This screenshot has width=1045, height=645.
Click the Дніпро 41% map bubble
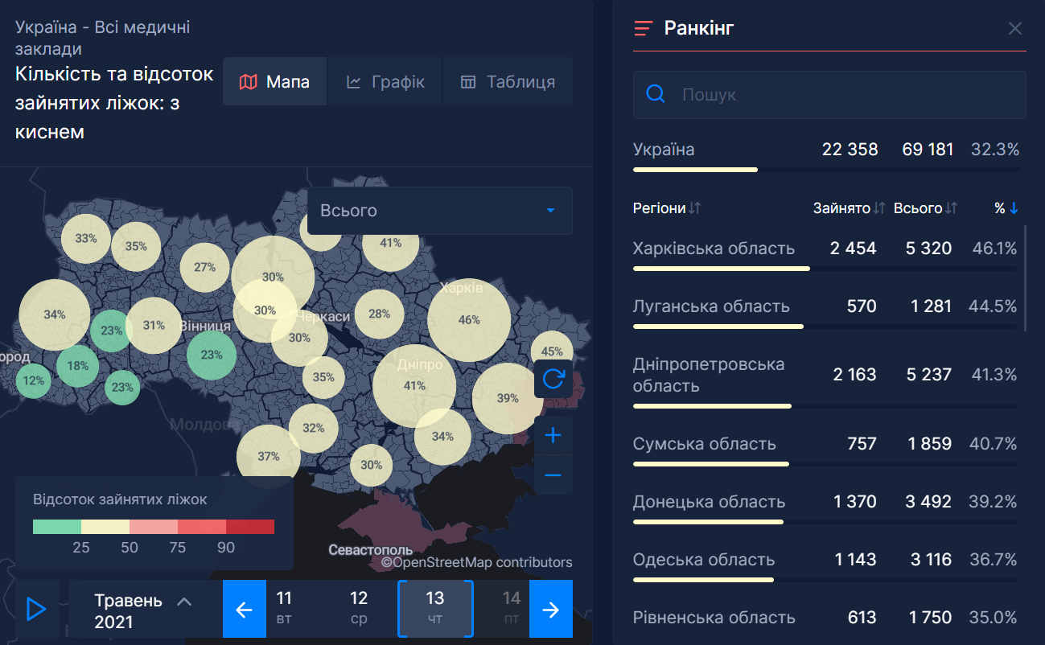[x=414, y=385]
